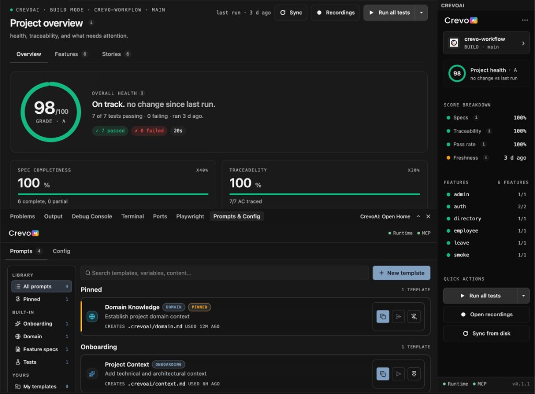Click the Traceability progress bar
The width and height of the screenshot is (535, 394).
pyautogui.click(x=324, y=194)
